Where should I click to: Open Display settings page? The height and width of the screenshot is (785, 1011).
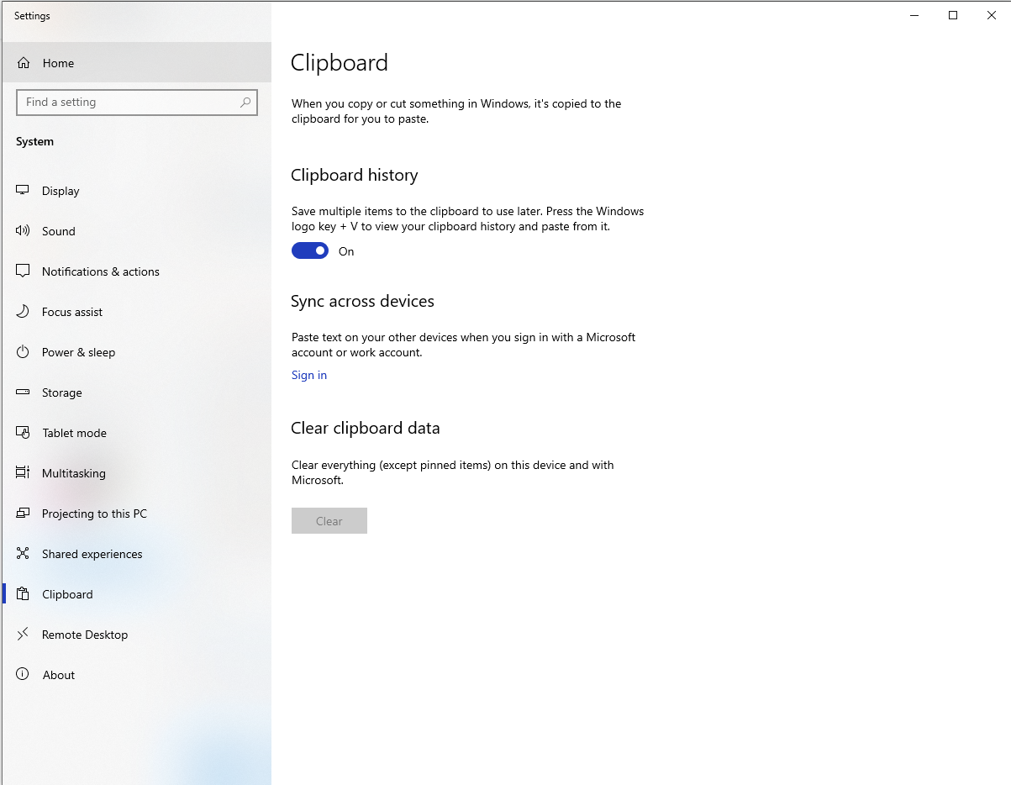point(137,191)
